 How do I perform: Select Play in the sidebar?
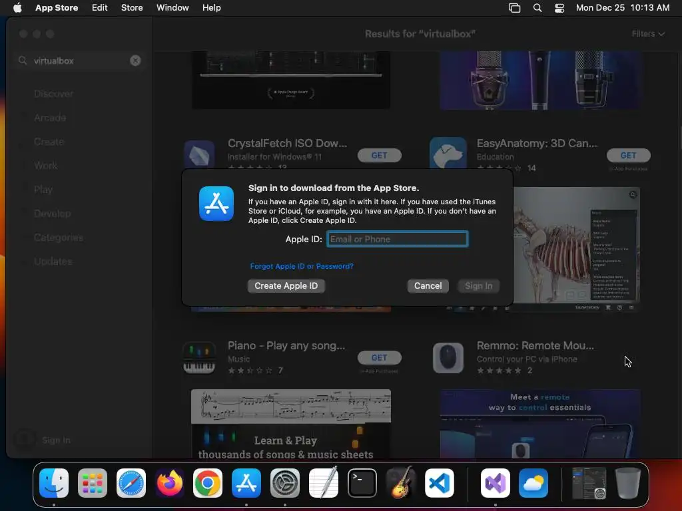tap(43, 190)
